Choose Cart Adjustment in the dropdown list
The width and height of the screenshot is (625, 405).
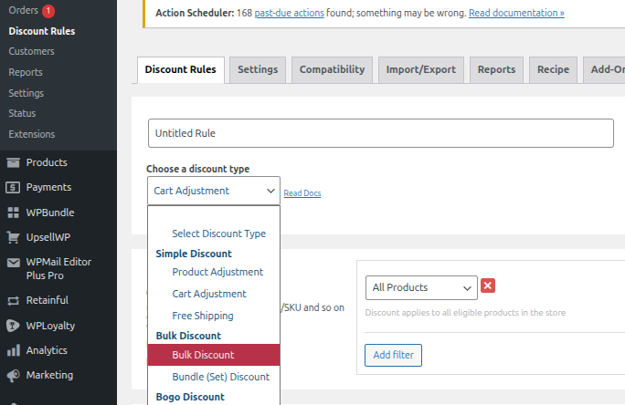214,294
